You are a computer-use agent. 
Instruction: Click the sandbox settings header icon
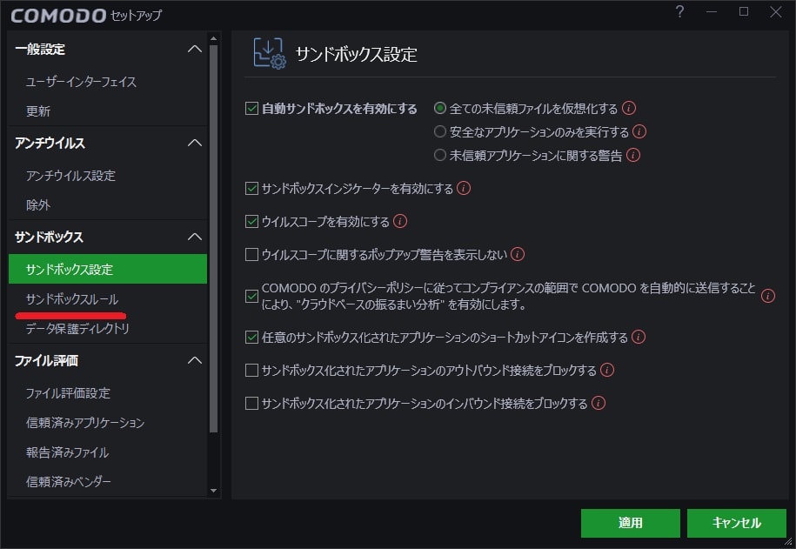click(270, 53)
